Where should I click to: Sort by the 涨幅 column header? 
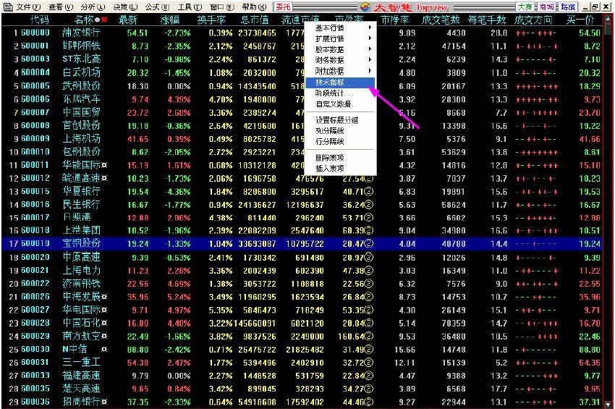point(170,20)
